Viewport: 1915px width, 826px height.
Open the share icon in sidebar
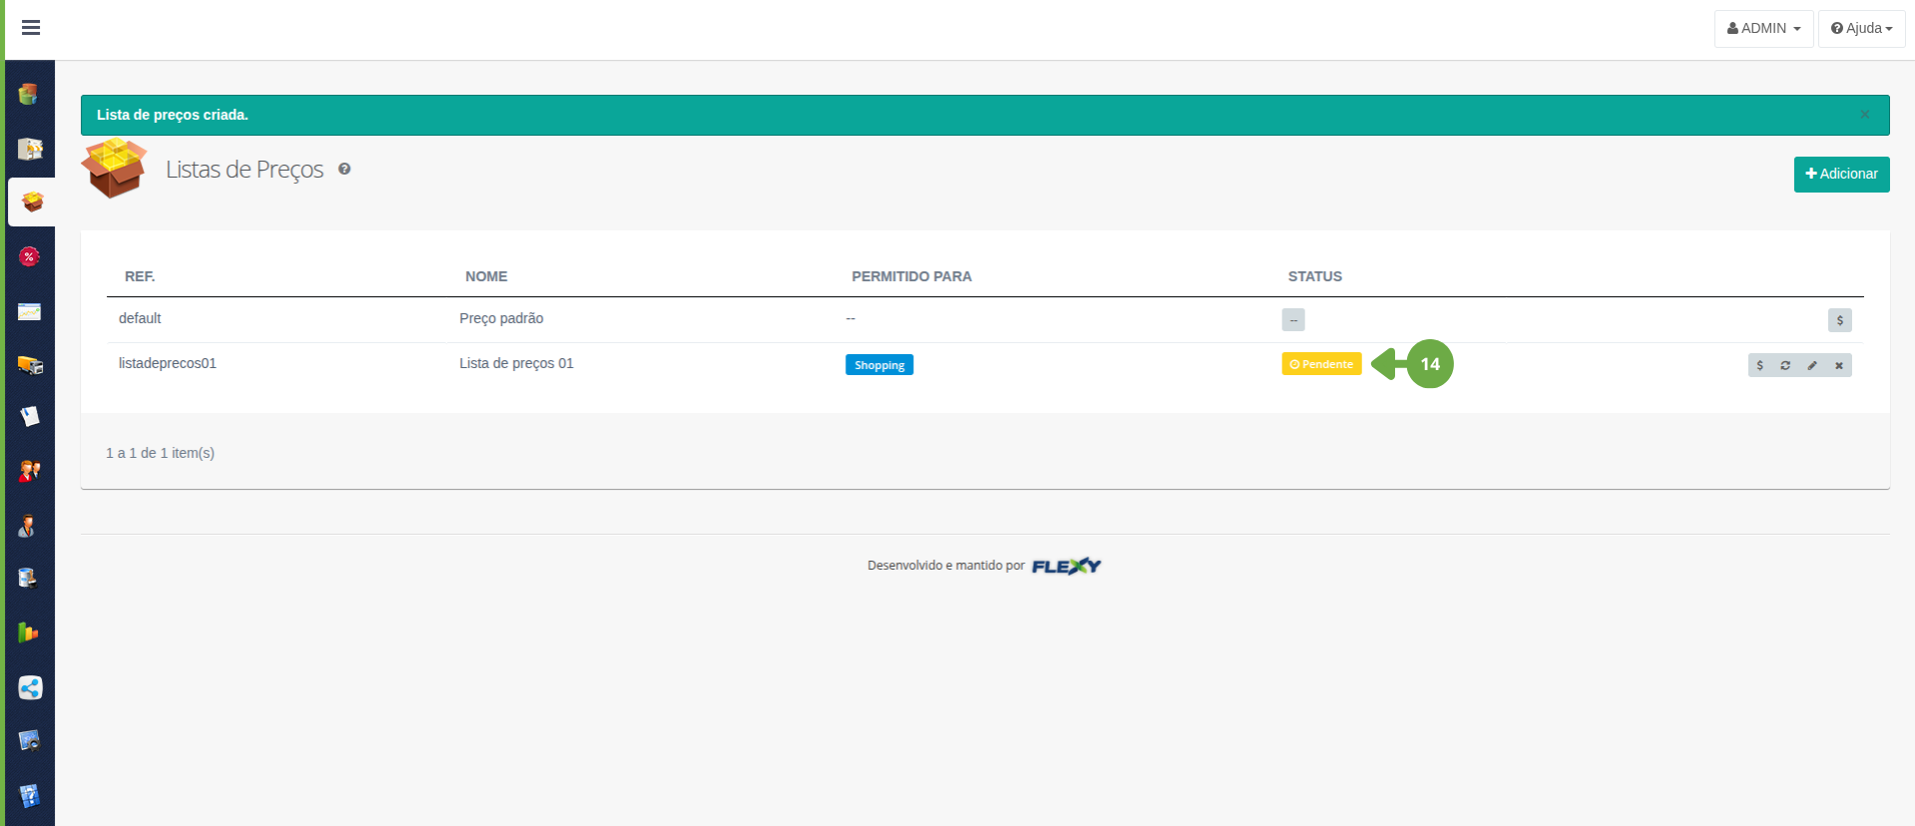click(30, 687)
